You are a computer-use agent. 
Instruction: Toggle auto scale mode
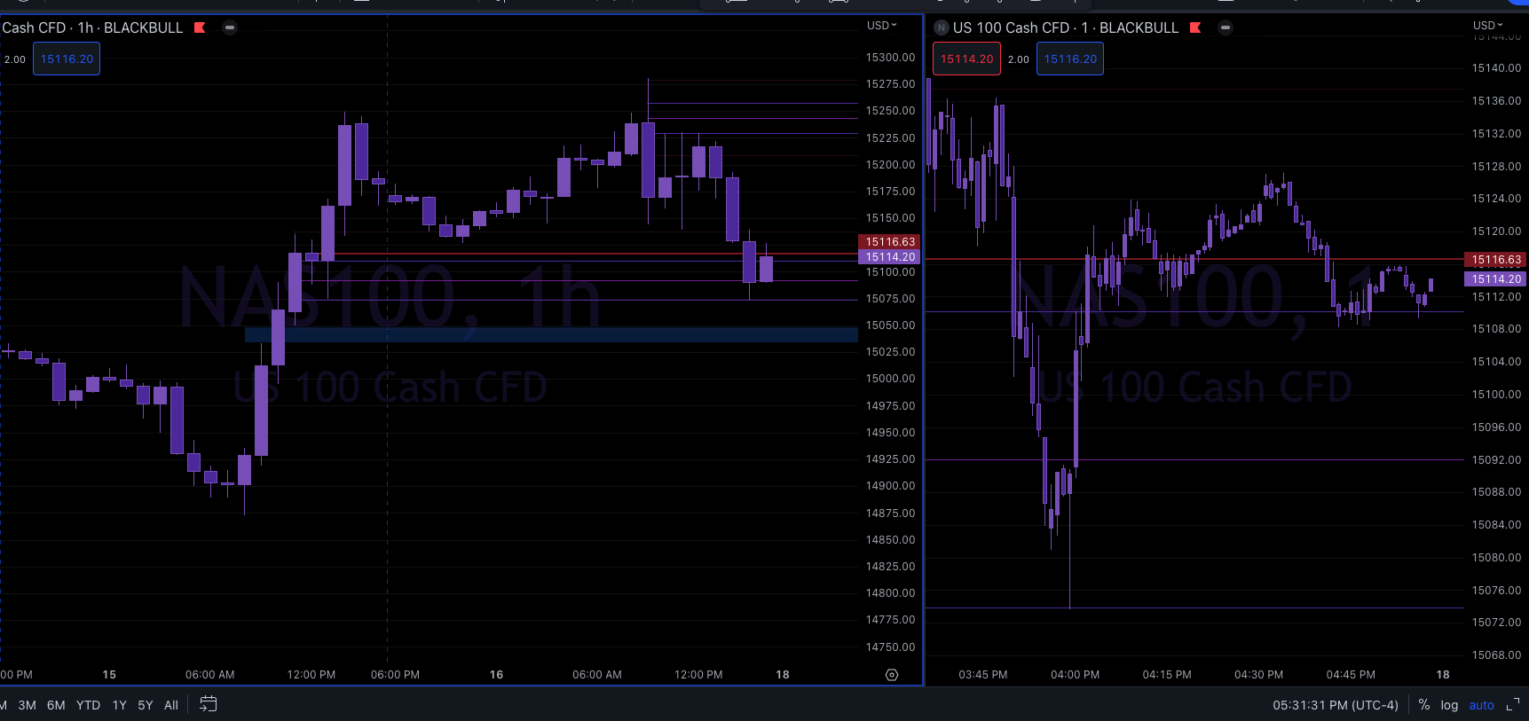point(1482,705)
